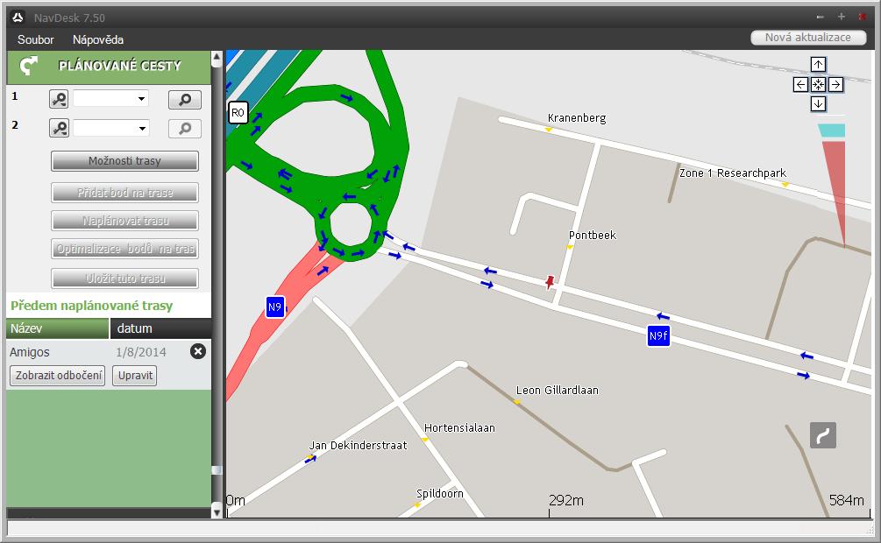
Task: Click the cyan zoom slider handle
Action: point(832,130)
